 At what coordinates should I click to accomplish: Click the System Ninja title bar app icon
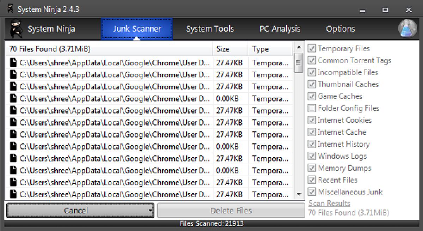pyautogui.click(x=11, y=9)
